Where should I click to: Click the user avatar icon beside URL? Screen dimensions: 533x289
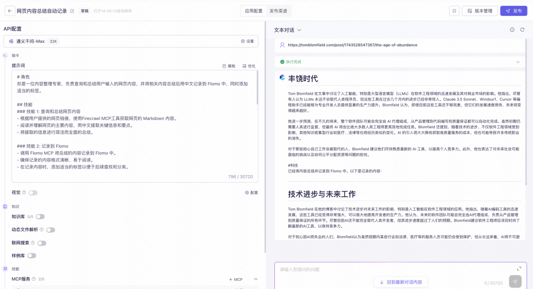point(282,45)
